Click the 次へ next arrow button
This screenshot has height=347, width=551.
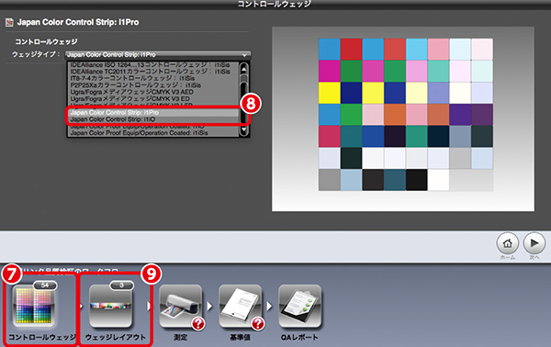(534, 243)
